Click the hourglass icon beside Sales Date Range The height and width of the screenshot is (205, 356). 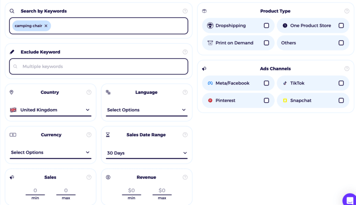point(108,134)
